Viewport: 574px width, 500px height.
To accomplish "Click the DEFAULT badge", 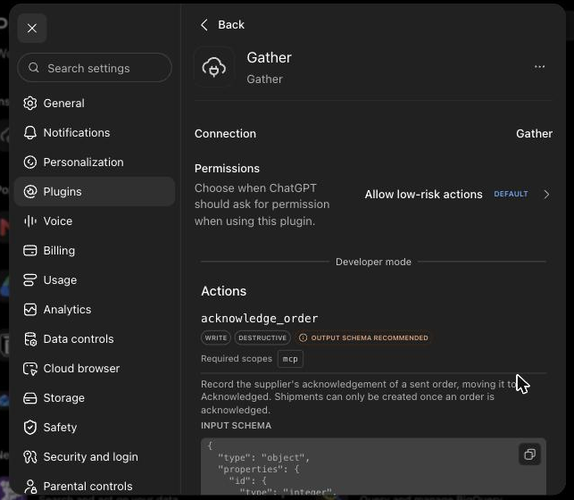I will point(511,194).
